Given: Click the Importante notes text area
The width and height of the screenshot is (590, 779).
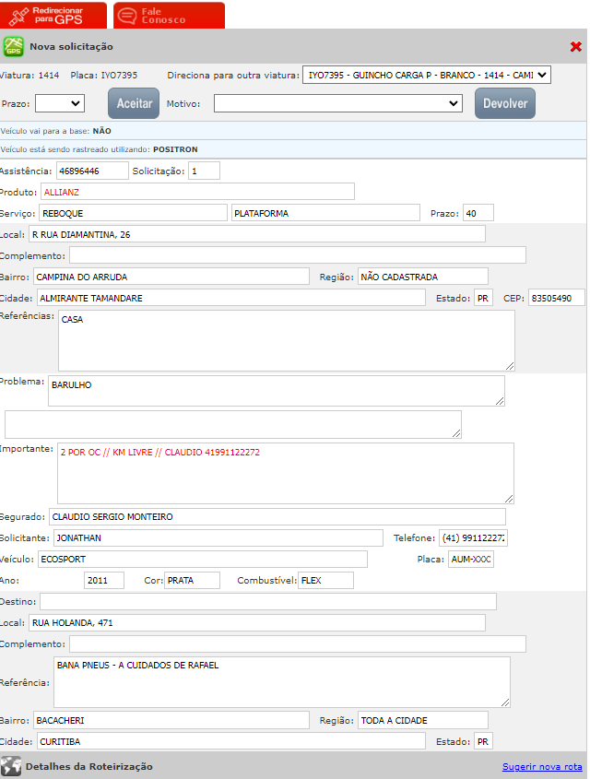Looking at the screenshot, I should point(285,473).
